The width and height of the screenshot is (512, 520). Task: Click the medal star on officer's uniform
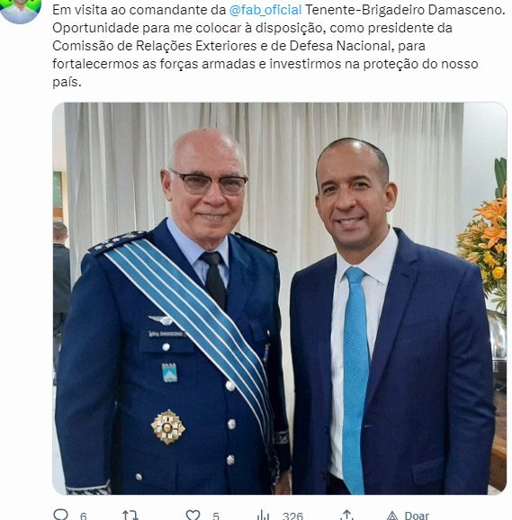168,427
